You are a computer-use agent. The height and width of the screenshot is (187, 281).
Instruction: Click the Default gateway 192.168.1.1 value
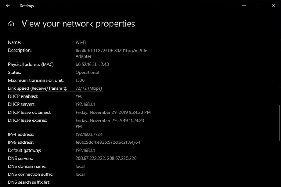[x=85, y=150]
